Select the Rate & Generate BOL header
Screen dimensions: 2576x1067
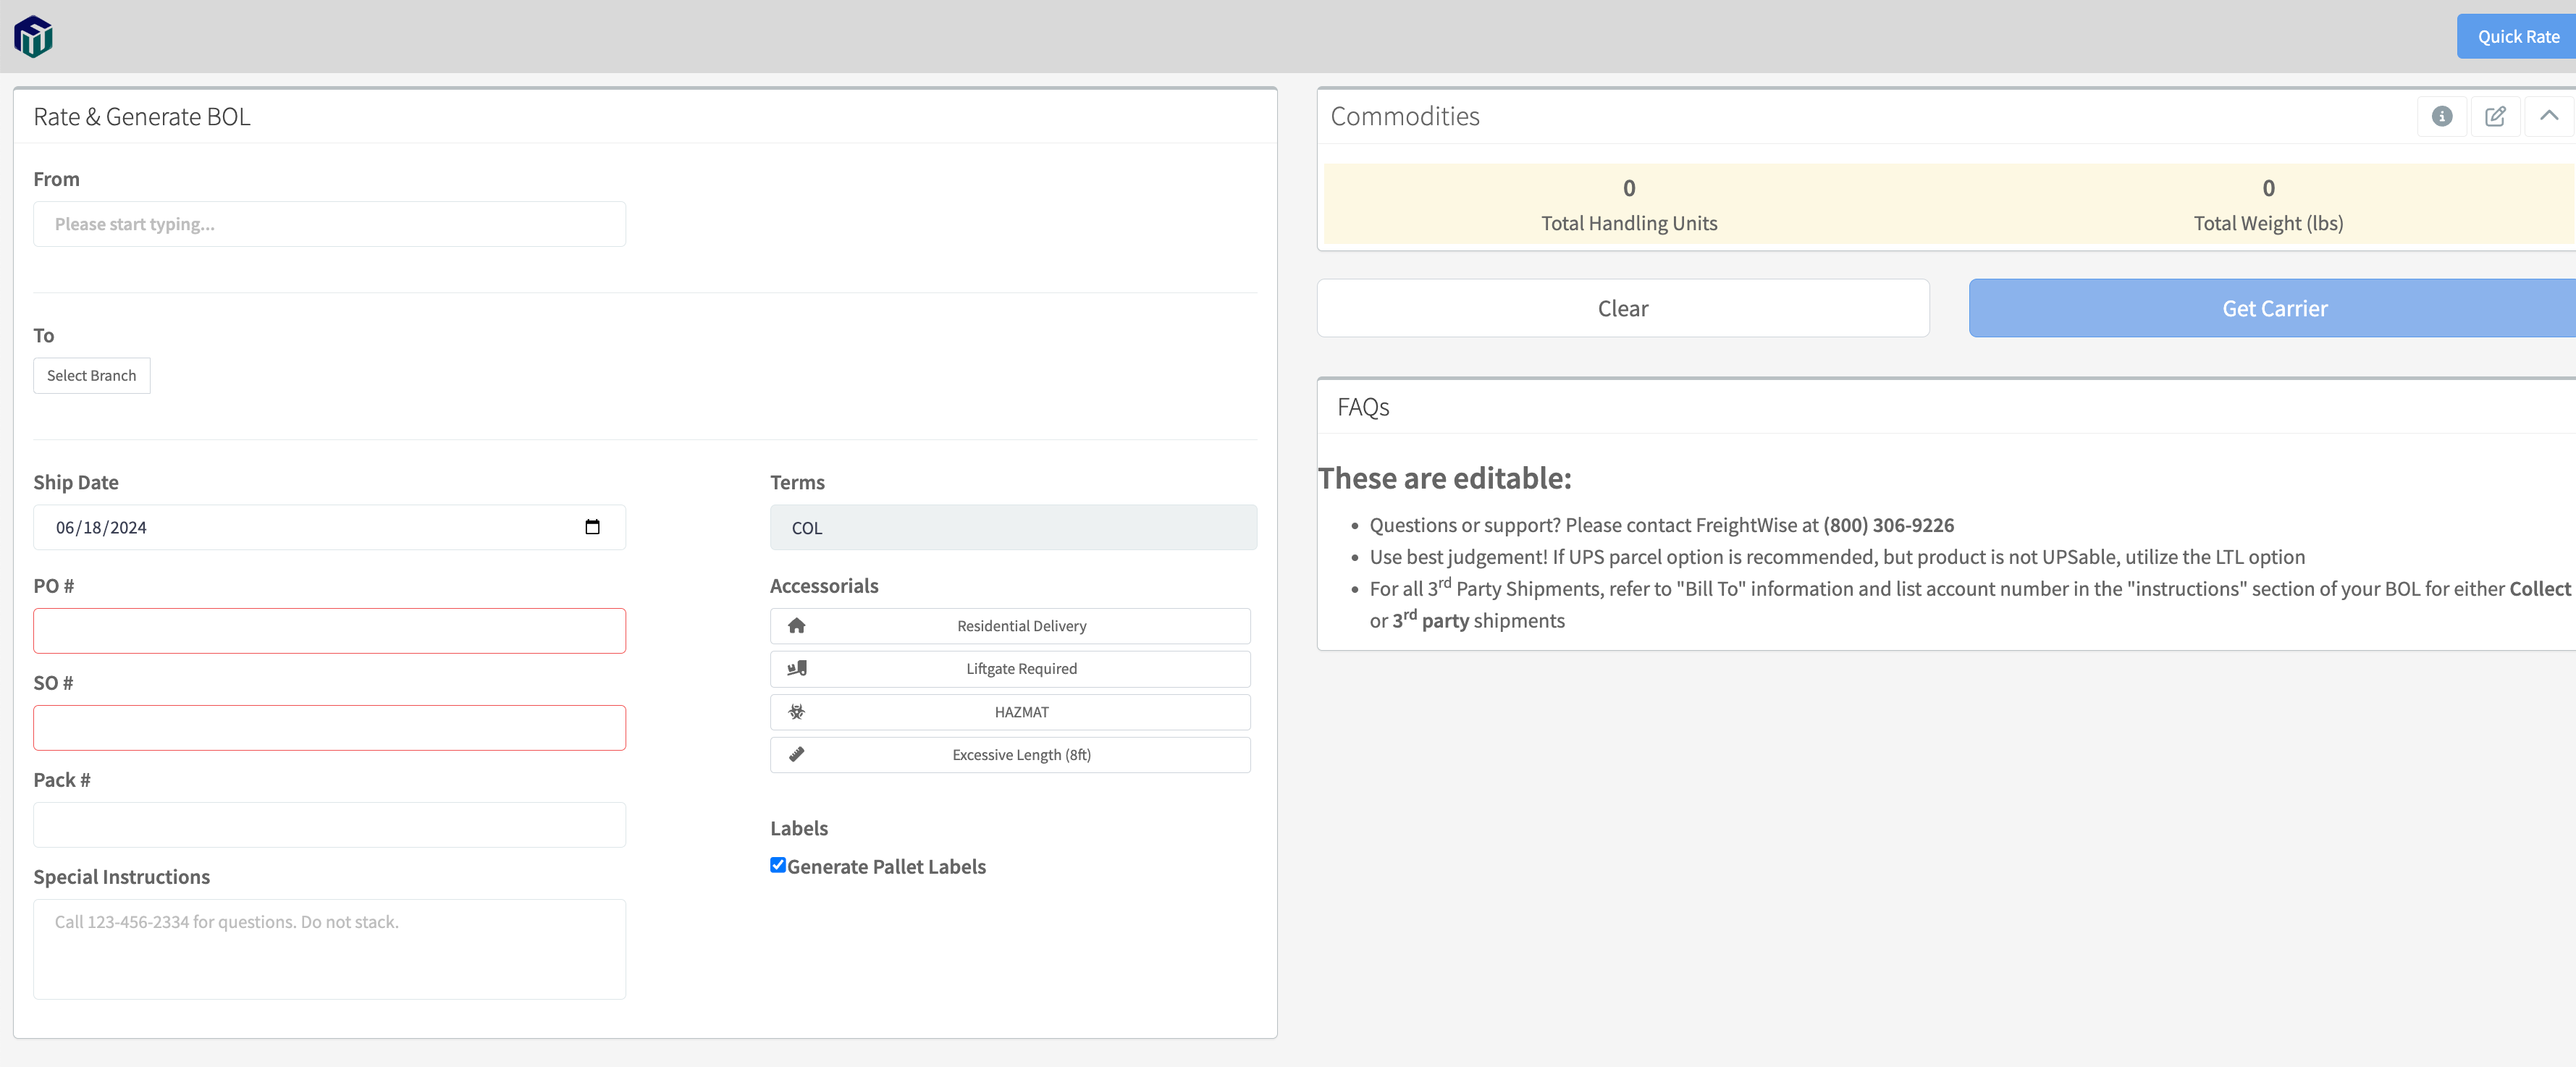(x=141, y=116)
